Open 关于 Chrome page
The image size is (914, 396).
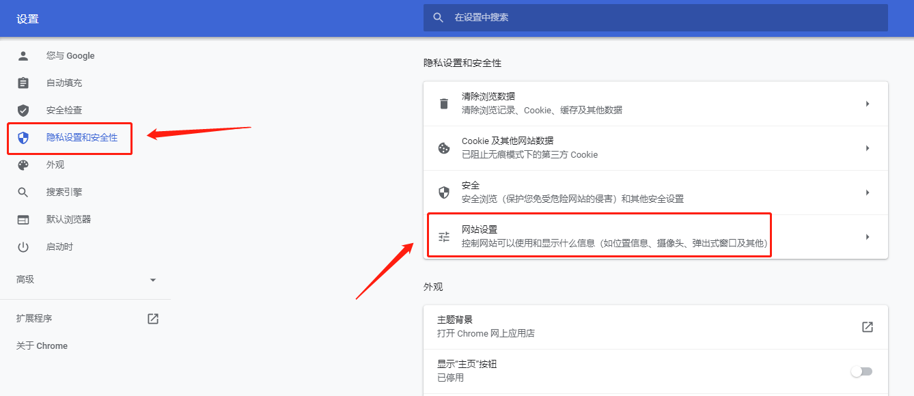point(42,346)
